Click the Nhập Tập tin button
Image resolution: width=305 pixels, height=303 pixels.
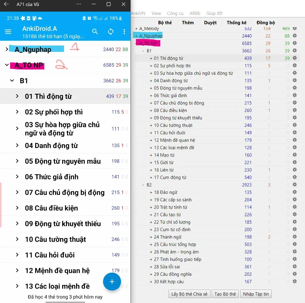click(256, 294)
